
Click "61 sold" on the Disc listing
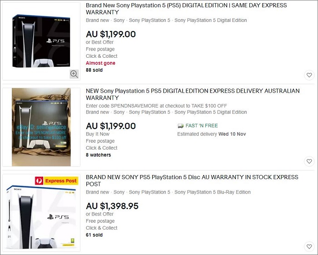pos(94,235)
